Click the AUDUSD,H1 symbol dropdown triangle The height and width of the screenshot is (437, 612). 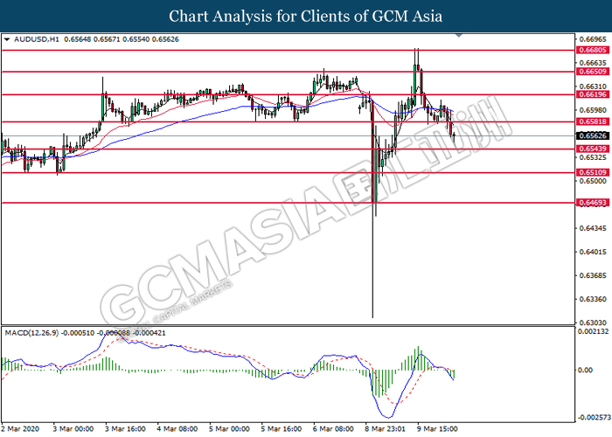coord(7,39)
